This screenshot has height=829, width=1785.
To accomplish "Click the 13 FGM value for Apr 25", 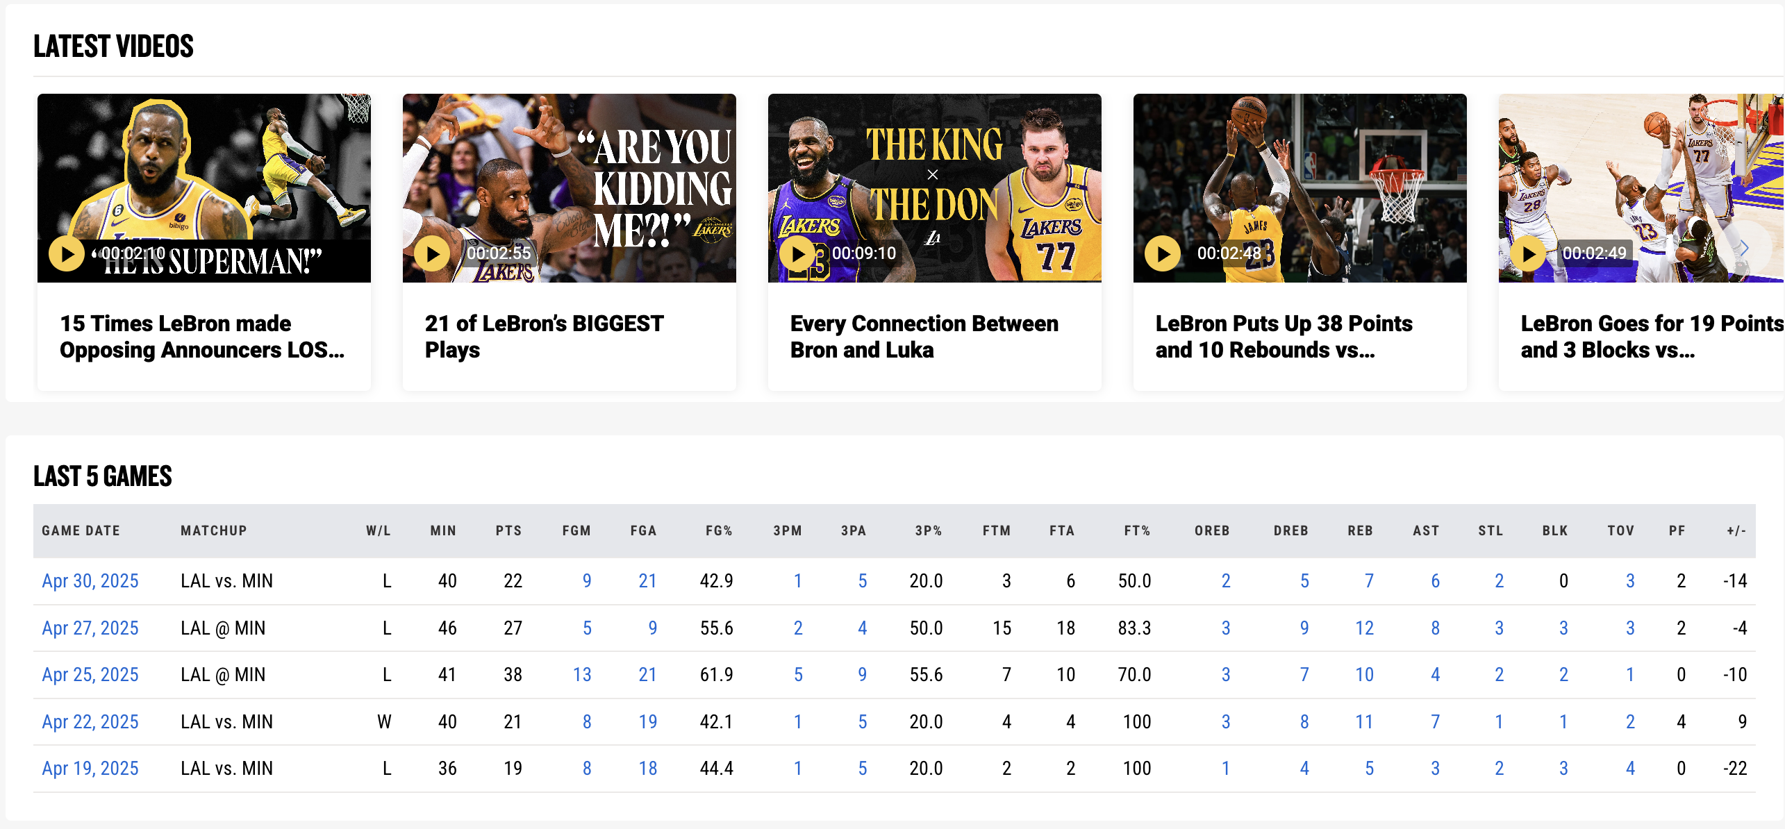I will click(582, 675).
